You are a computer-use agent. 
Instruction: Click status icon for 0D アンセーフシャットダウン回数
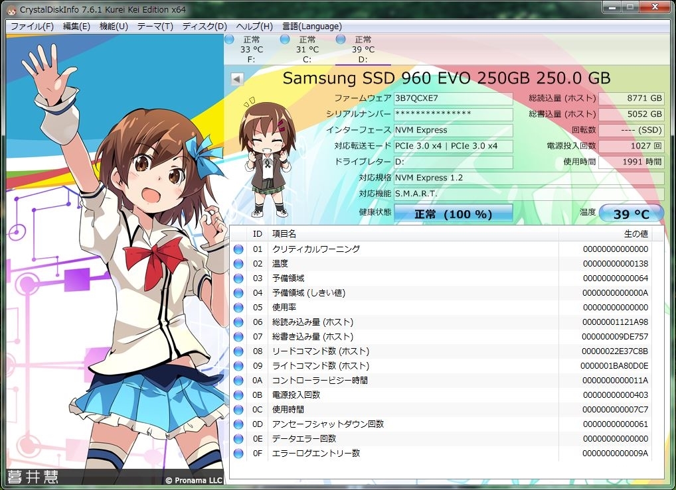click(238, 424)
